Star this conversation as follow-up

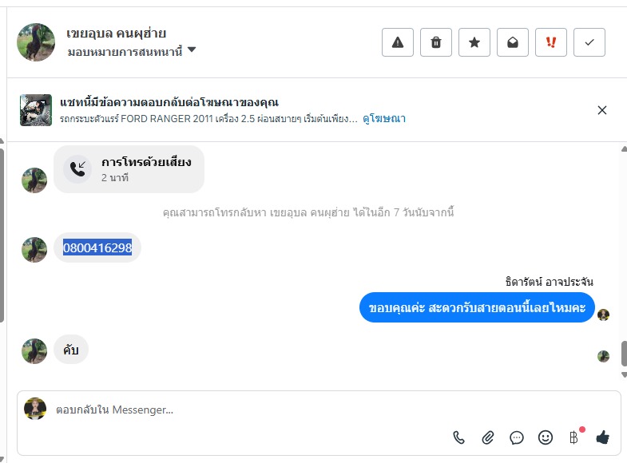coord(474,42)
